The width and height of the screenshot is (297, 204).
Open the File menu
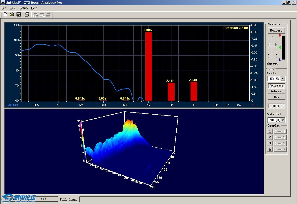(x=4, y=8)
